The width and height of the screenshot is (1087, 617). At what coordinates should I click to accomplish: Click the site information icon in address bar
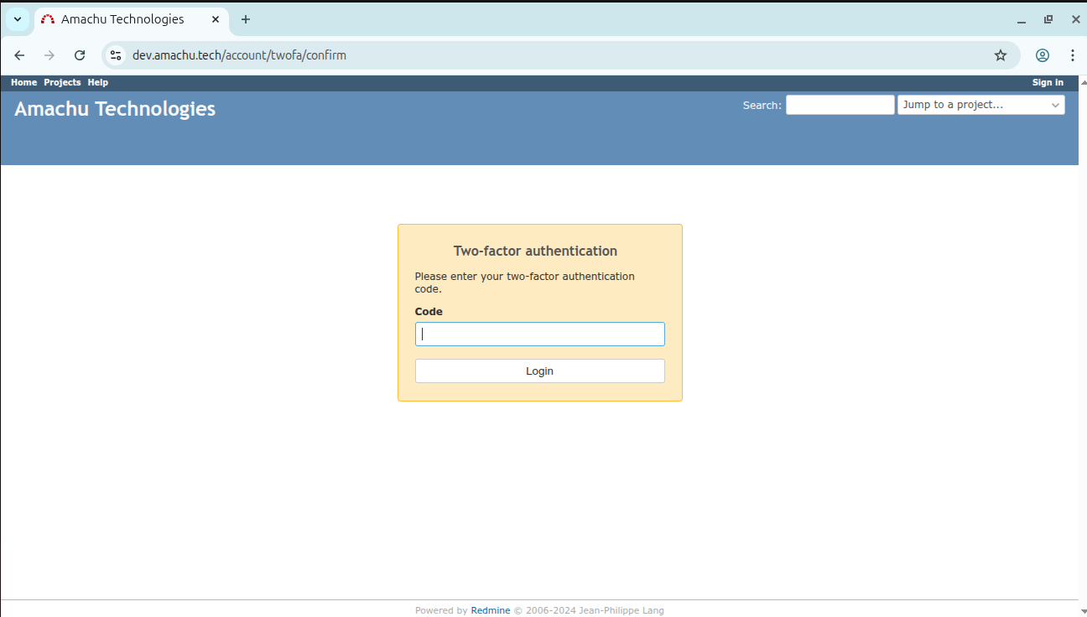pyautogui.click(x=117, y=55)
